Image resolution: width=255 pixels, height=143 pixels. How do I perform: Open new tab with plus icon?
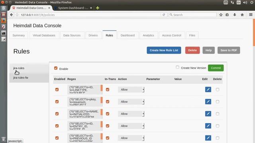(98, 8)
